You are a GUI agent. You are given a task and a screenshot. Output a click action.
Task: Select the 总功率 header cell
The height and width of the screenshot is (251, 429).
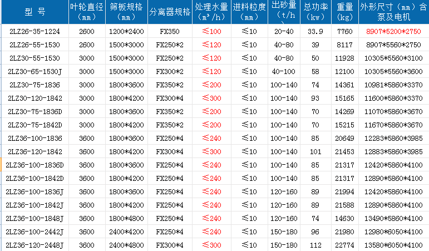(315, 12)
